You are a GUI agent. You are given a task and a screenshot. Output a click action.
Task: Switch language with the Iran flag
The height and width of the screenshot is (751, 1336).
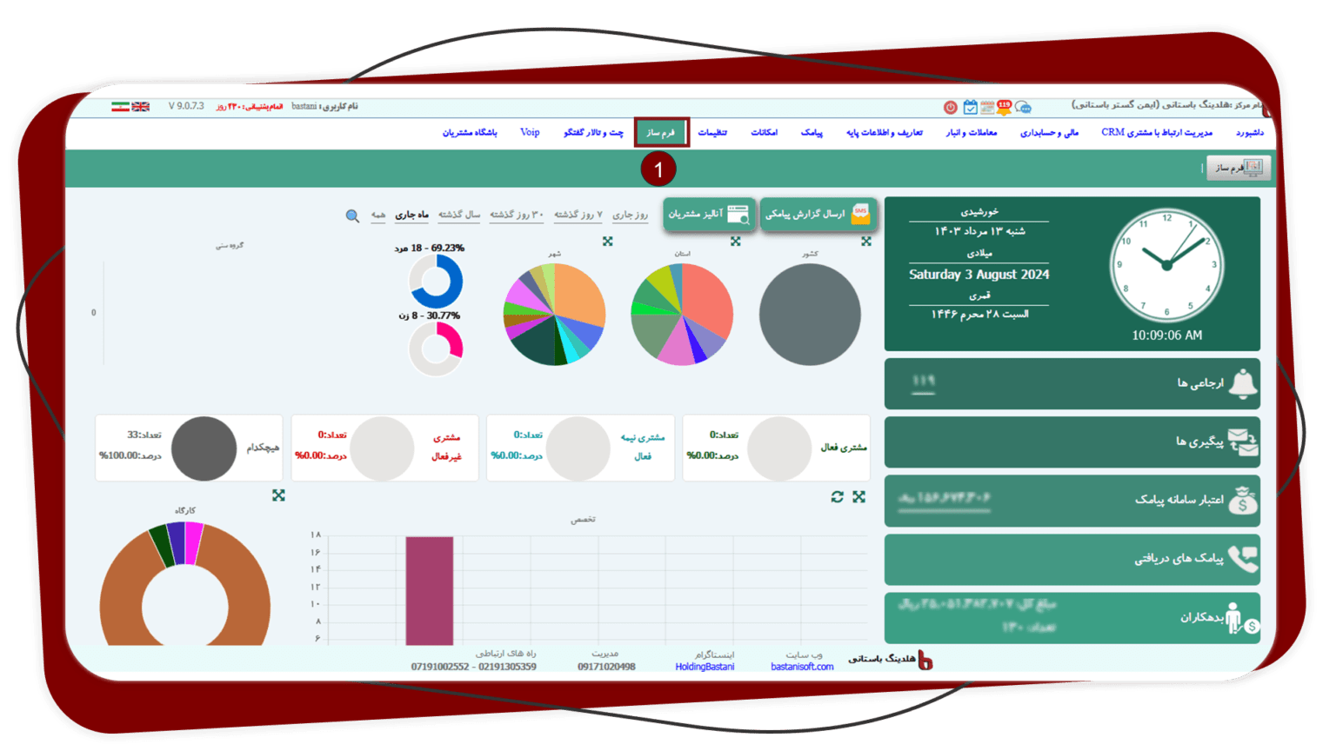[120, 106]
